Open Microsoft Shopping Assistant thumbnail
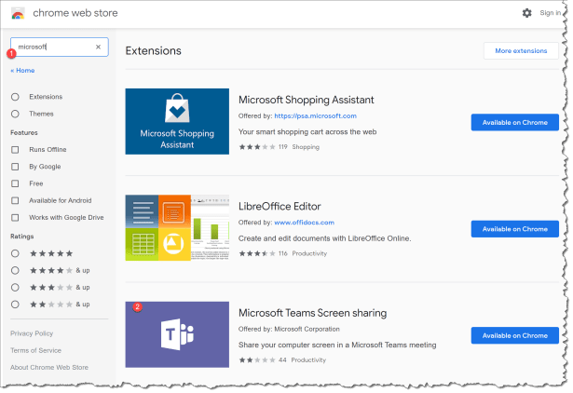The height and width of the screenshot is (393, 573). [177, 121]
